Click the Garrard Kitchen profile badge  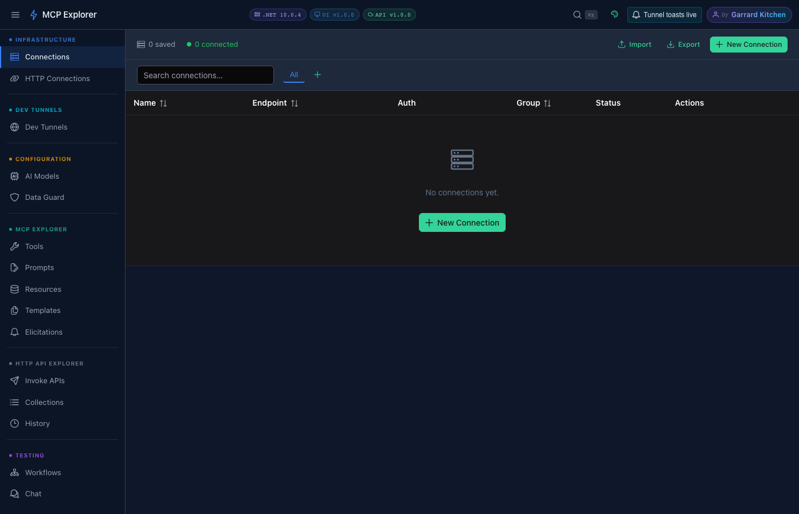pos(749,15)
